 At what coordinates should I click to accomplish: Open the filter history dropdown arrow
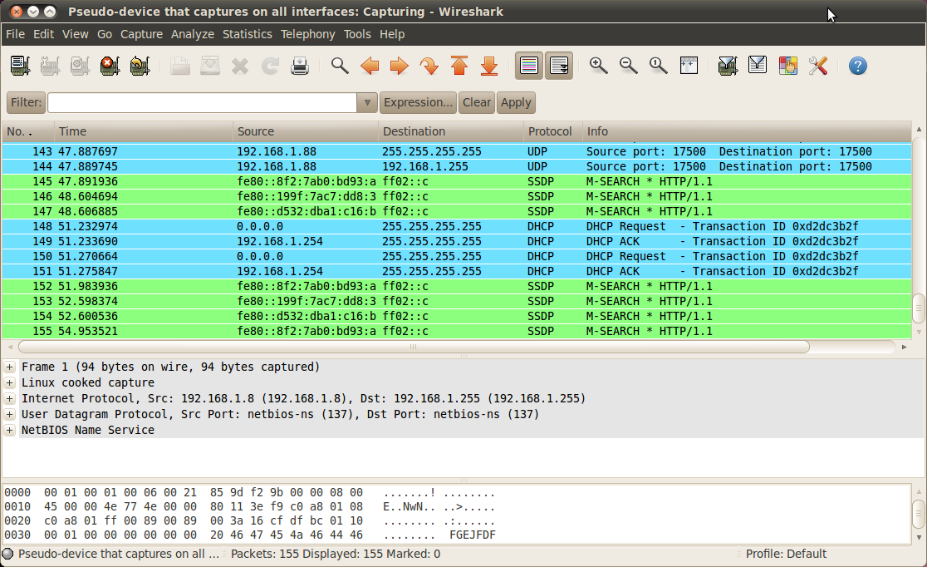pos(367,102)
